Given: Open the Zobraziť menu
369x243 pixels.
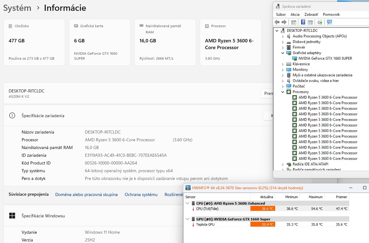Looking at the screenshot, I should tap(311, 15).
